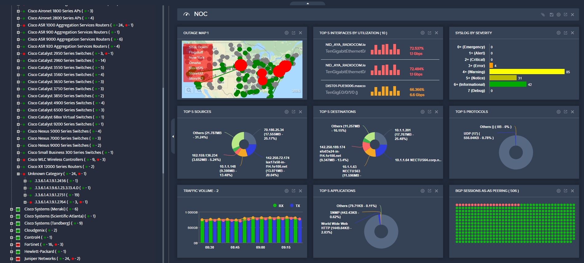Image resolution: width=584 pixels, height=263 pixels.
Task: Click Flagstuff in Sites Down list
Action: click(196, 52)
